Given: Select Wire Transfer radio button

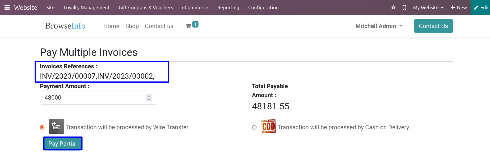Looking at the screenshot, I should (42, 127).
